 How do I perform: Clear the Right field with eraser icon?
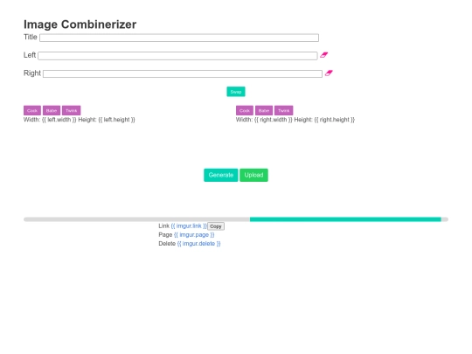pyautogui.click(x=329, y=73)
